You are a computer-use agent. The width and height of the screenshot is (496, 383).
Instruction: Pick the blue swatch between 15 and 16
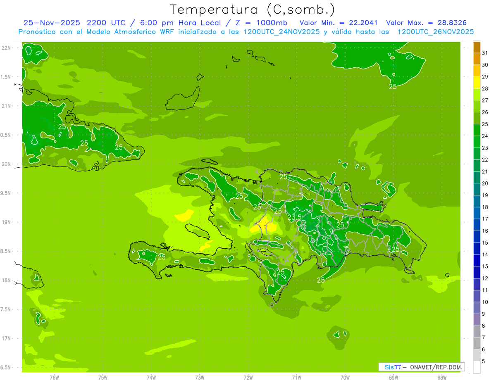click(477, 237)
